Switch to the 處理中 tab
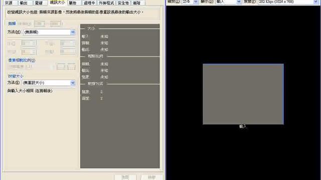This screenshot has height=180, width=321. 89,2
